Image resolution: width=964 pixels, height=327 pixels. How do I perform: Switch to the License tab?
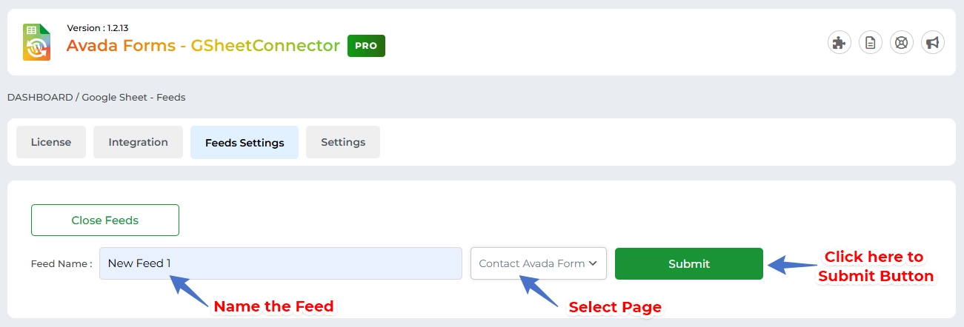51,142
